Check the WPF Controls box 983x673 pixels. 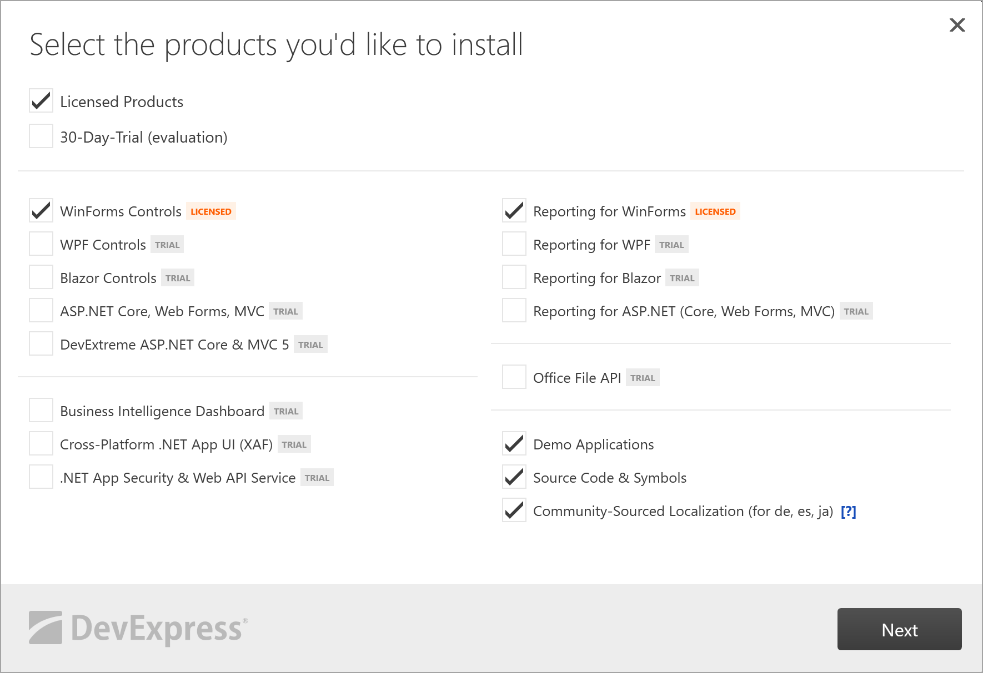click(41, 244)
